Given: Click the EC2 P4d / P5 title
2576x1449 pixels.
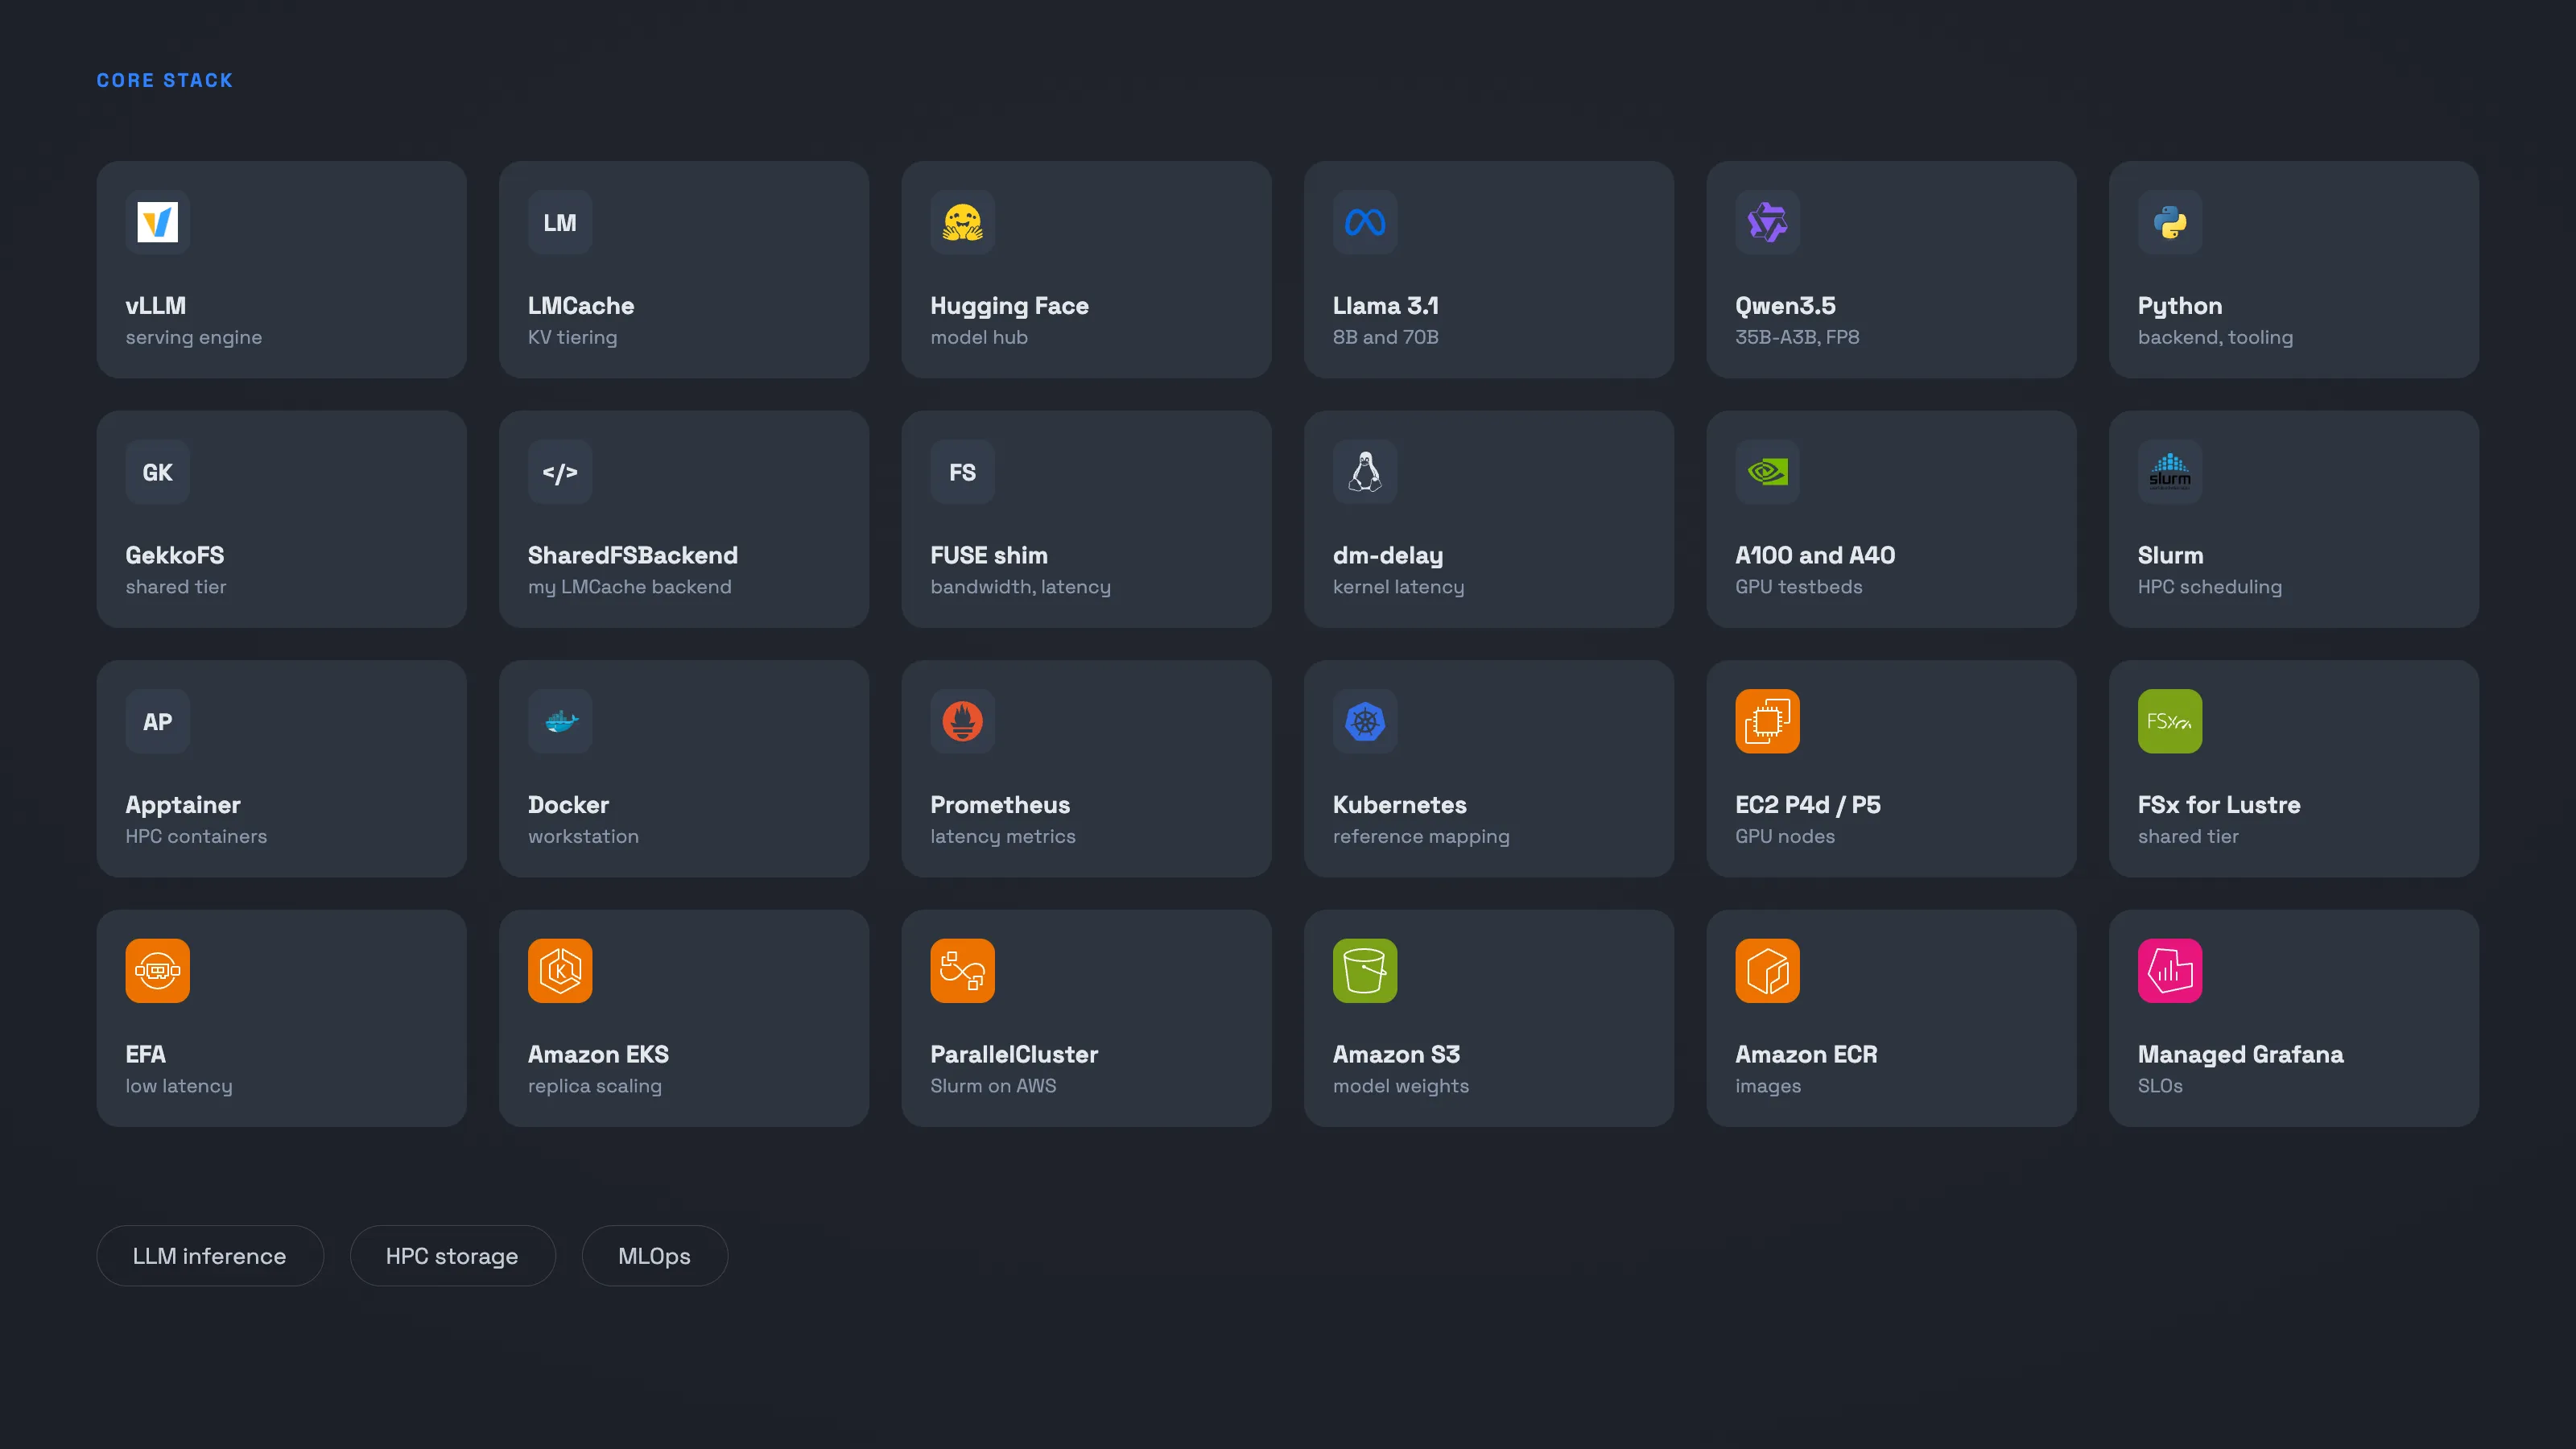Looking at the screenshot, I should point(1808,805).
